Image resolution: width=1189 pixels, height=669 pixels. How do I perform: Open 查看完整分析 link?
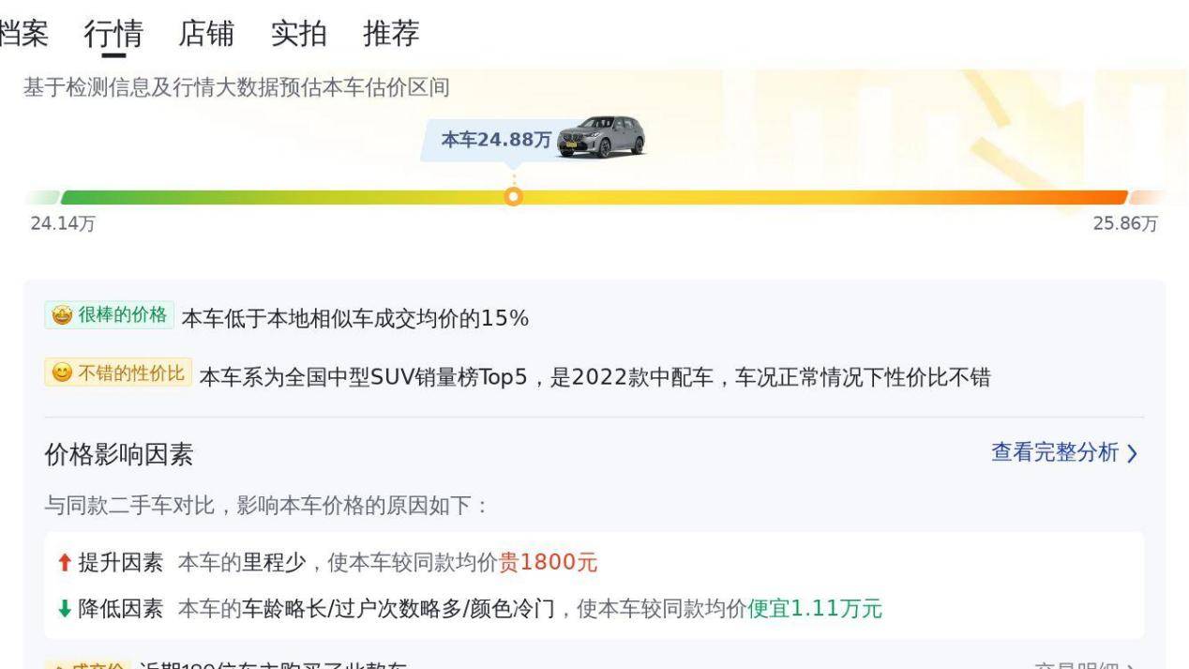[1055, 453]
